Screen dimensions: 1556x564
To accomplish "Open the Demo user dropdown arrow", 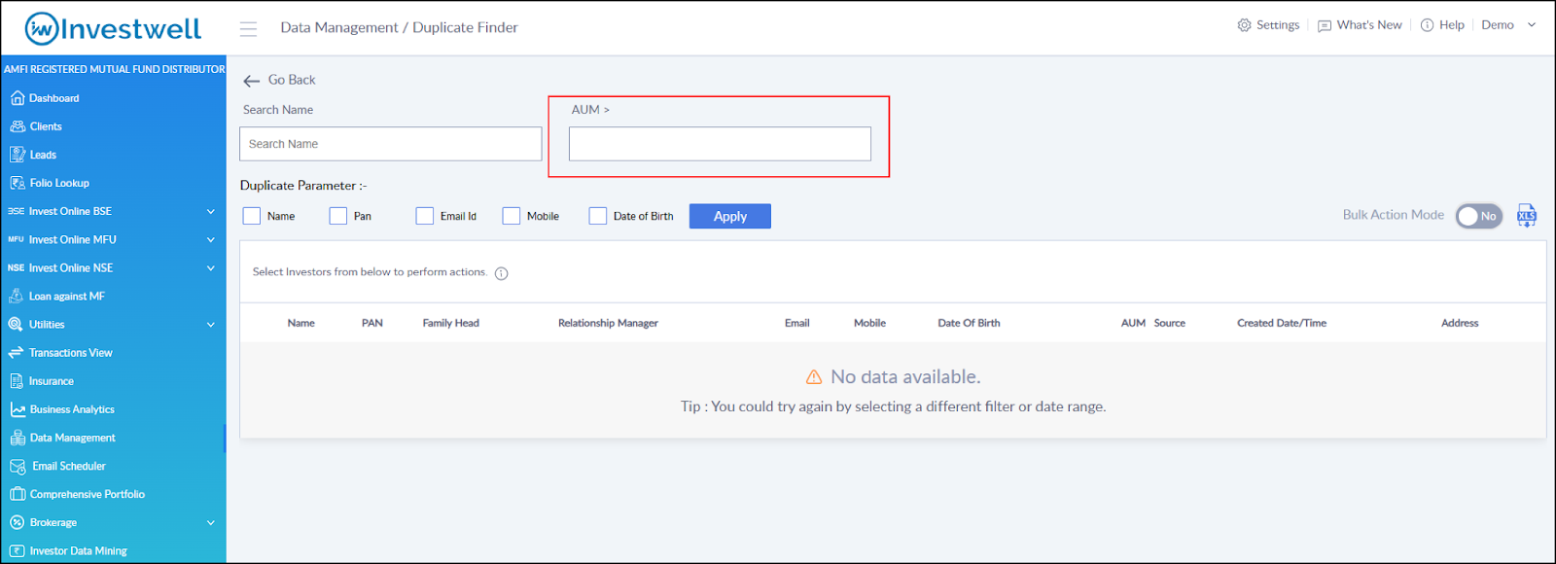I will coord(1532,25).
